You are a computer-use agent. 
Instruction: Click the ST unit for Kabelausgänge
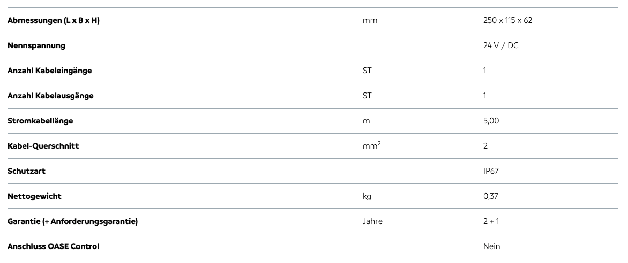pos(367,96)
